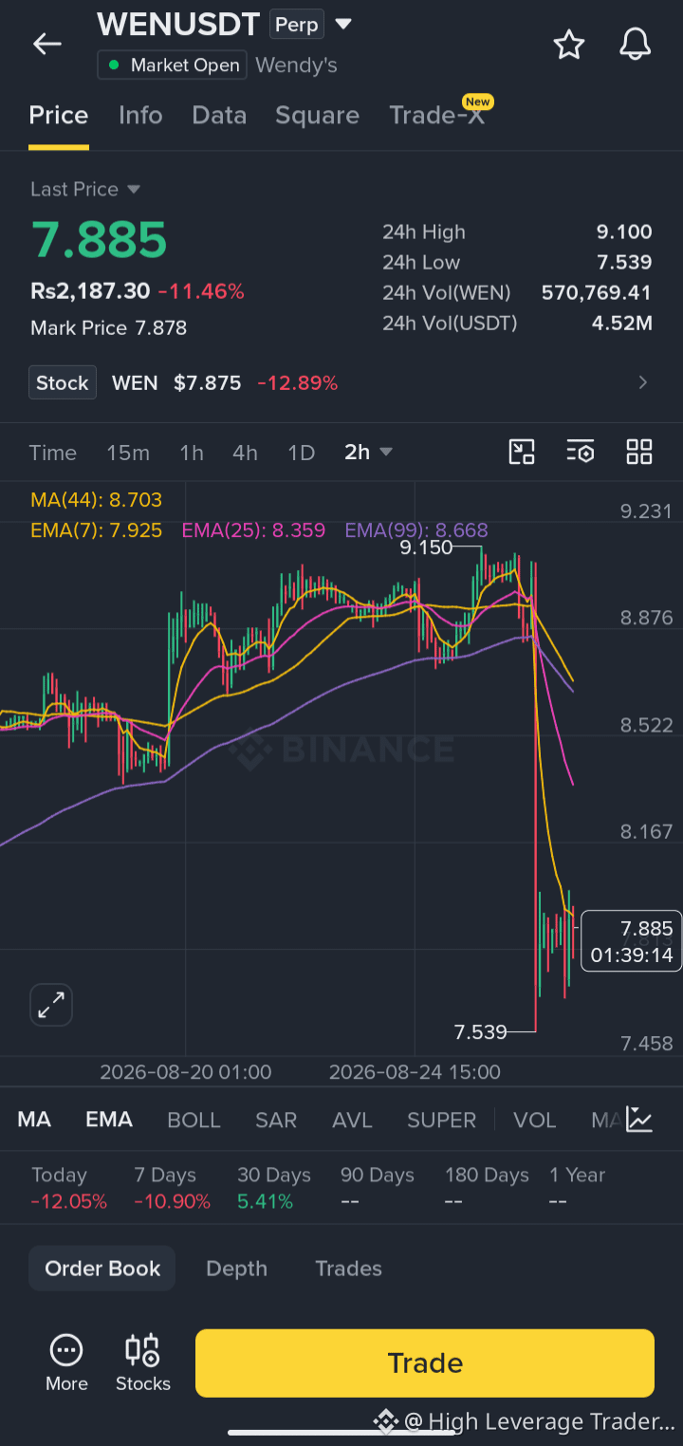The width and height of the screenshot is (683, 1446).
Task: Tap the 7.539 low marker label
Action: click(480, 1031)
